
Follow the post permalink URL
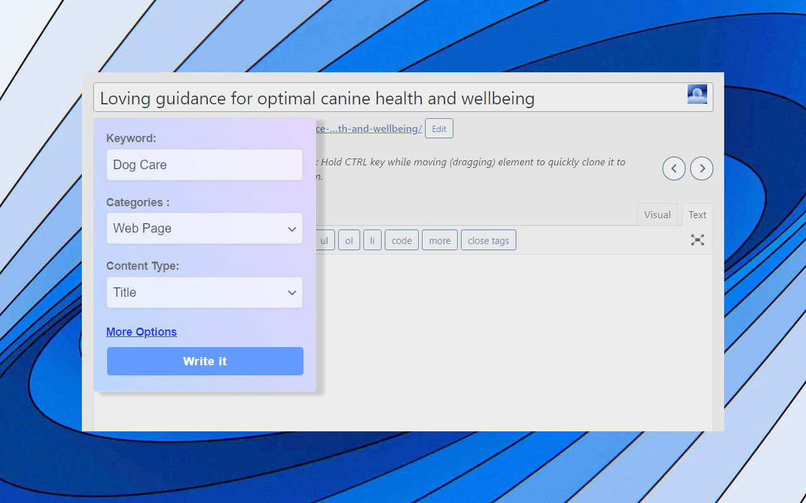[369, 129]
